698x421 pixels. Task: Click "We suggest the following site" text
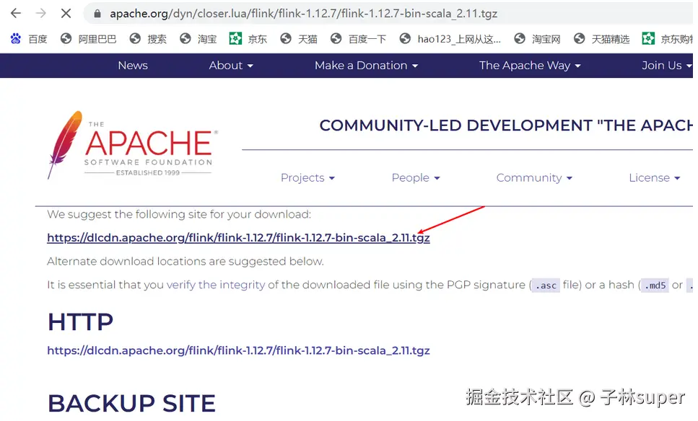179,214
